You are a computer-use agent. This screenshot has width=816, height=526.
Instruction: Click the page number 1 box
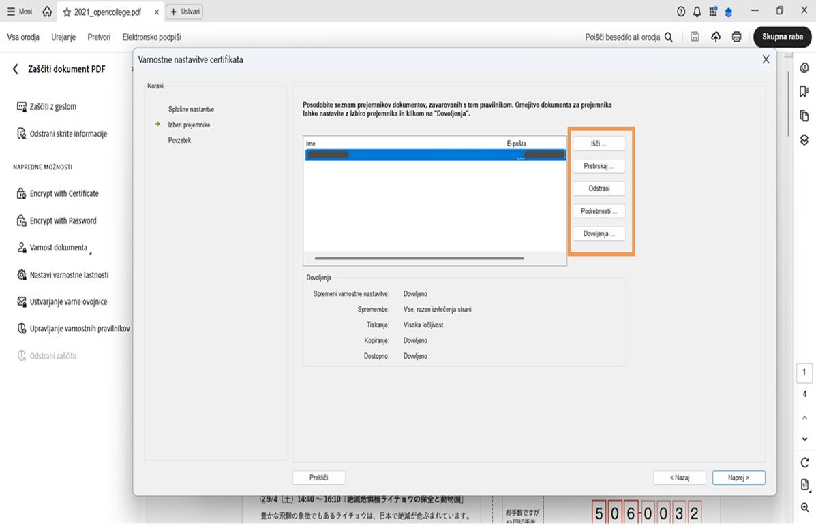[x=804, y=372]
